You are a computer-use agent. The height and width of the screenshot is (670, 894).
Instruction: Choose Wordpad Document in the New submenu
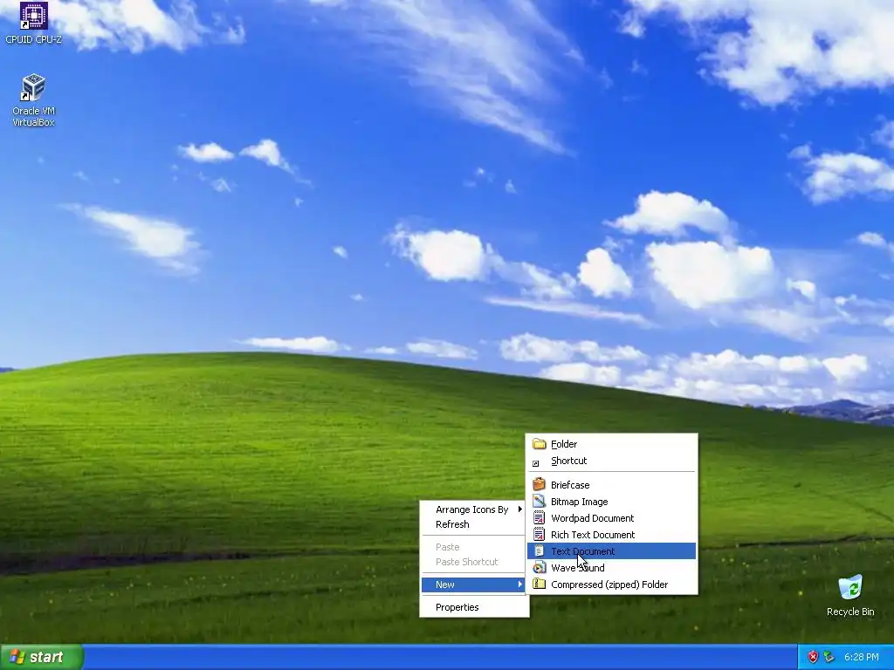(x=611, y=518)
